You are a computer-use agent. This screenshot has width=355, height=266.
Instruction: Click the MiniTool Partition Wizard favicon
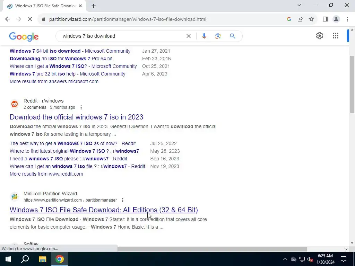pyautogui.click(x=15, y=197)
